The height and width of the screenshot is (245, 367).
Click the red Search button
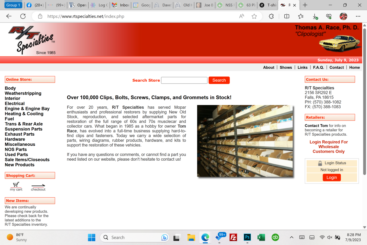coord(219,80)
